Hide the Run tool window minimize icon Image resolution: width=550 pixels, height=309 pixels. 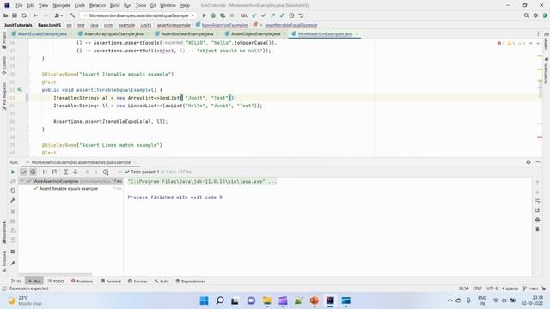coord(538,162)
